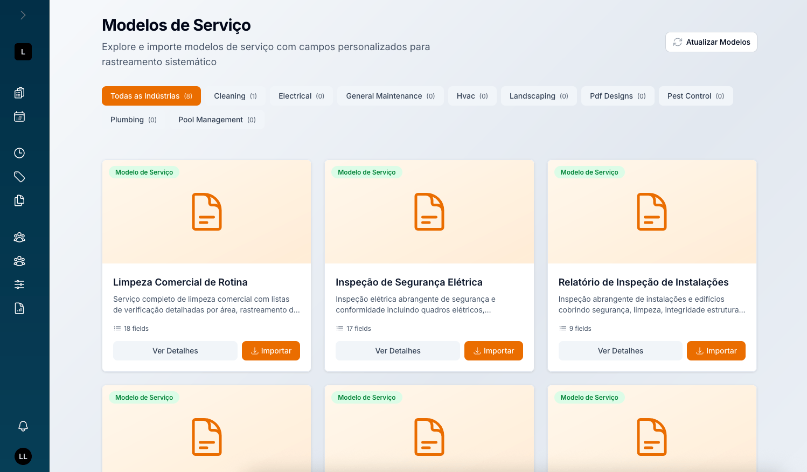807x472 pixels.
Task: Expand the sidebar with the chevron arrow
Action: (23, 15)
